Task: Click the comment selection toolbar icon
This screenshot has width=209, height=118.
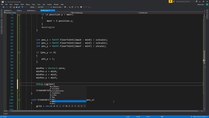Action: coord(75,7)
